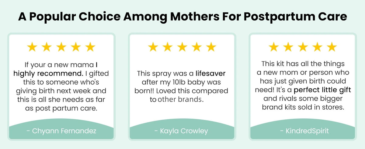
Task: Click the heading about Postpartum Care
Action: 182,16
